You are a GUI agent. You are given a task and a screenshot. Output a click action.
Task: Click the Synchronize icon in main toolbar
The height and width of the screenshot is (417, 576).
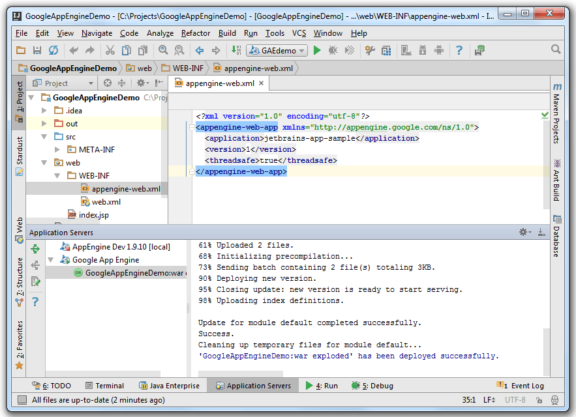tap(53, 50)
